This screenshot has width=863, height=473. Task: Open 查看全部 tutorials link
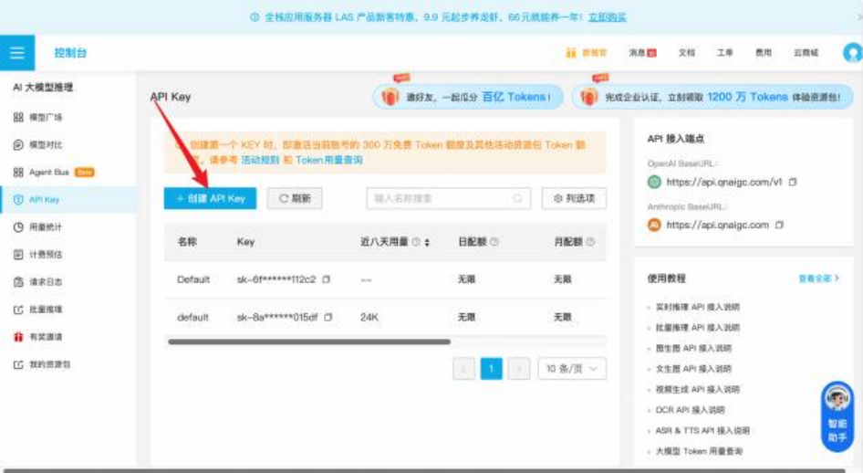click(818, 279)
